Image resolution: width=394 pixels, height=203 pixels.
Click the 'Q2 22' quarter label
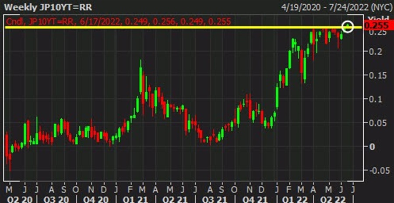333,199
